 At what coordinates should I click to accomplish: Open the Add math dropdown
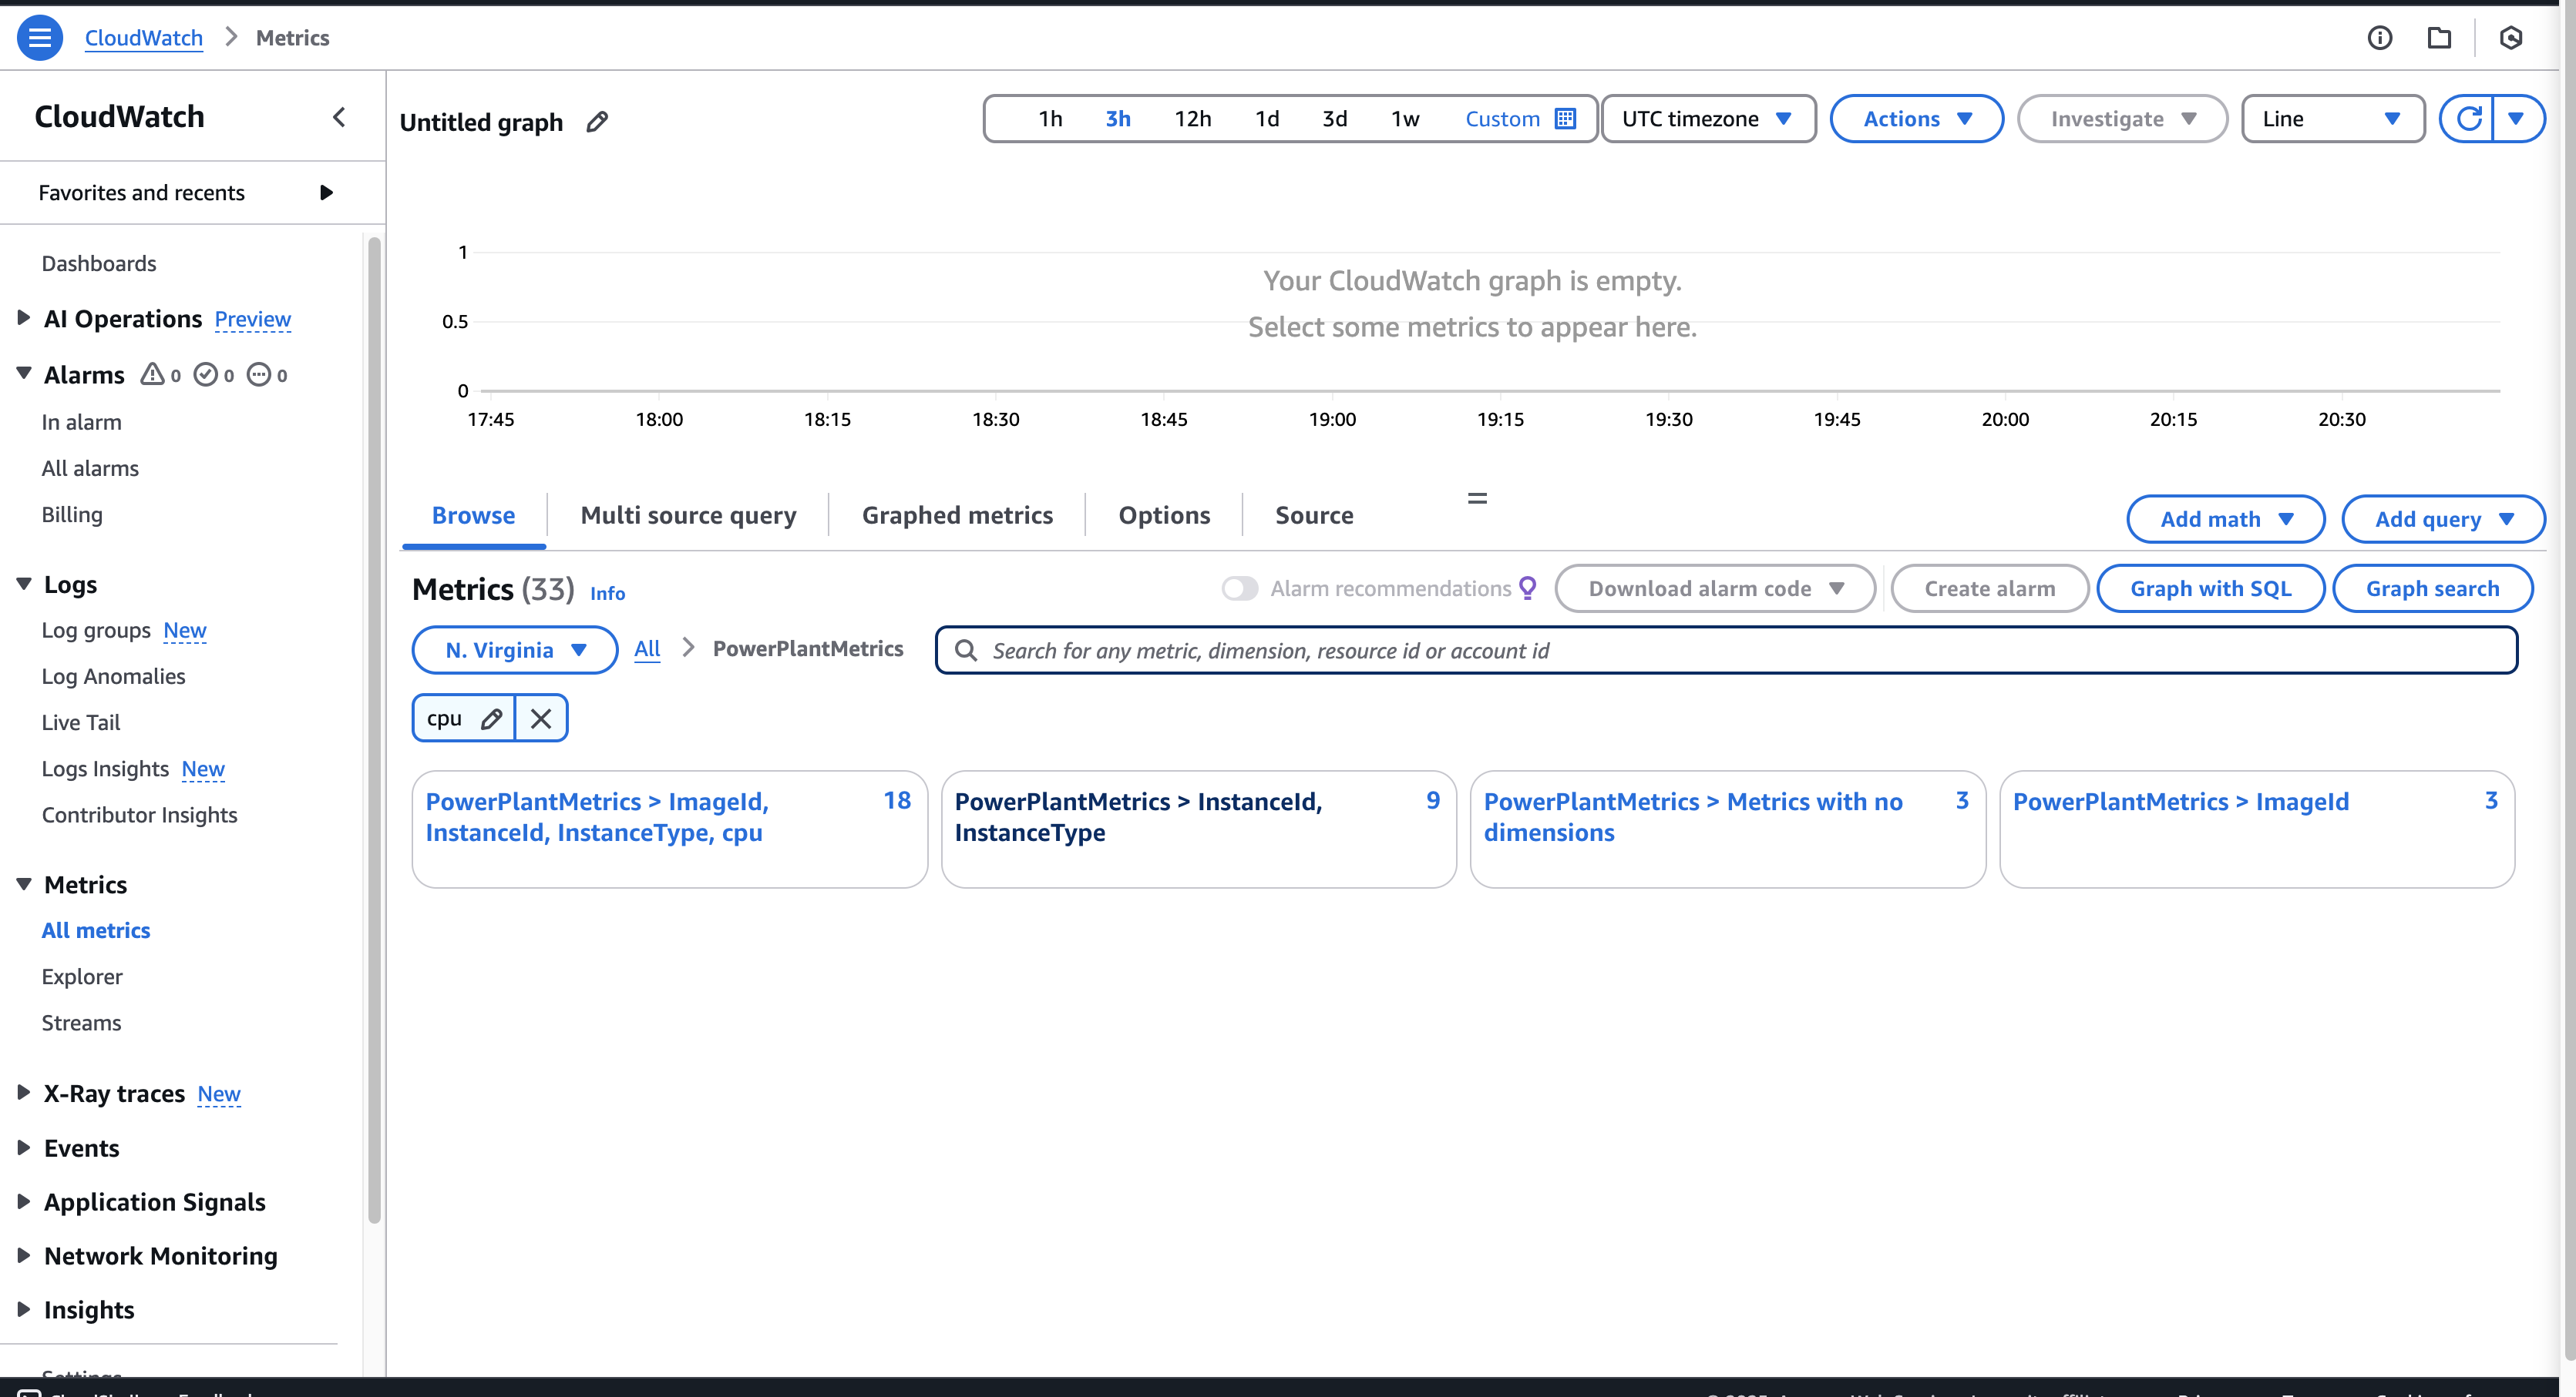click(x=2225, y=520)
